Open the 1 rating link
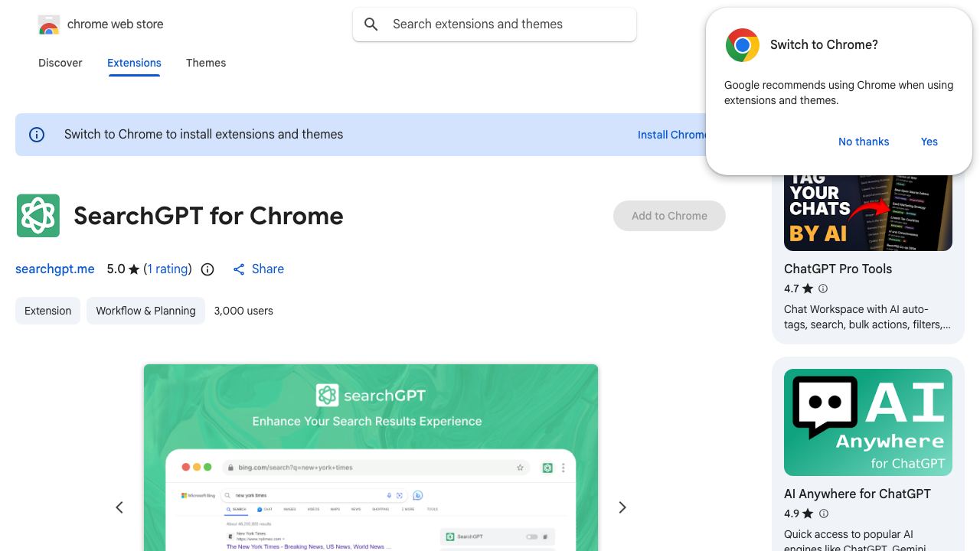The image size is (980, 551). 168,269
